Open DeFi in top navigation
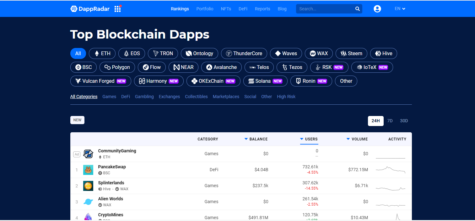 [x=243, y=9]
